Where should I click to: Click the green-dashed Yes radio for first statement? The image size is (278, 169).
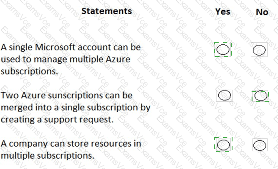(223, 50)
